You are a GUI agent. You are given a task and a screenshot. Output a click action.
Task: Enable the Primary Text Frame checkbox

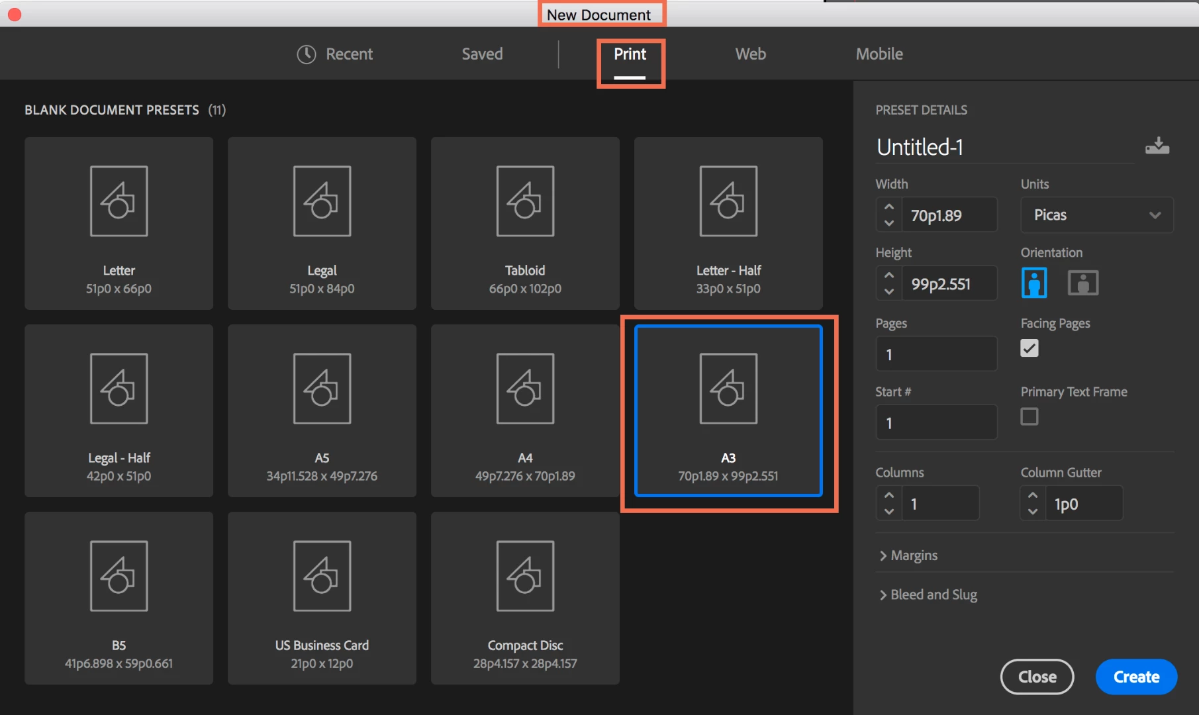(1030, 416)
